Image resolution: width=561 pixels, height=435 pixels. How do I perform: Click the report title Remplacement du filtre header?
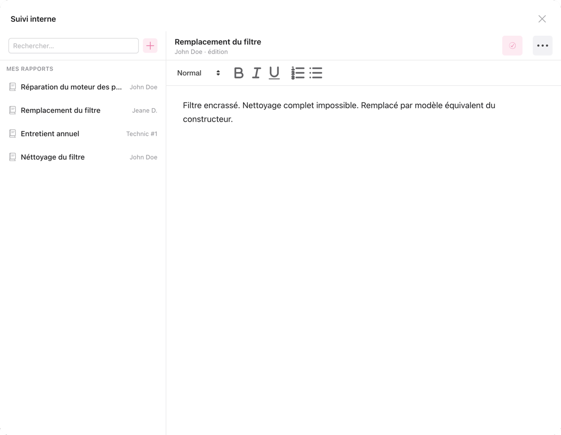[218, 42]
